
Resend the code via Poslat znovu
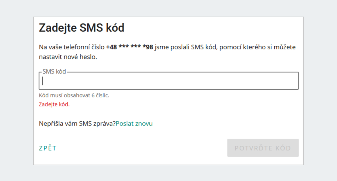[134, 124]
